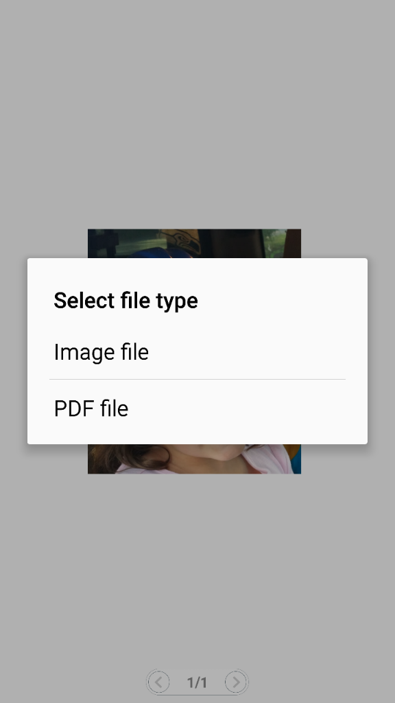Tap the right chevron in the page navigator
This screenshot has width=395, height=703.
click(x=236, y=682)
